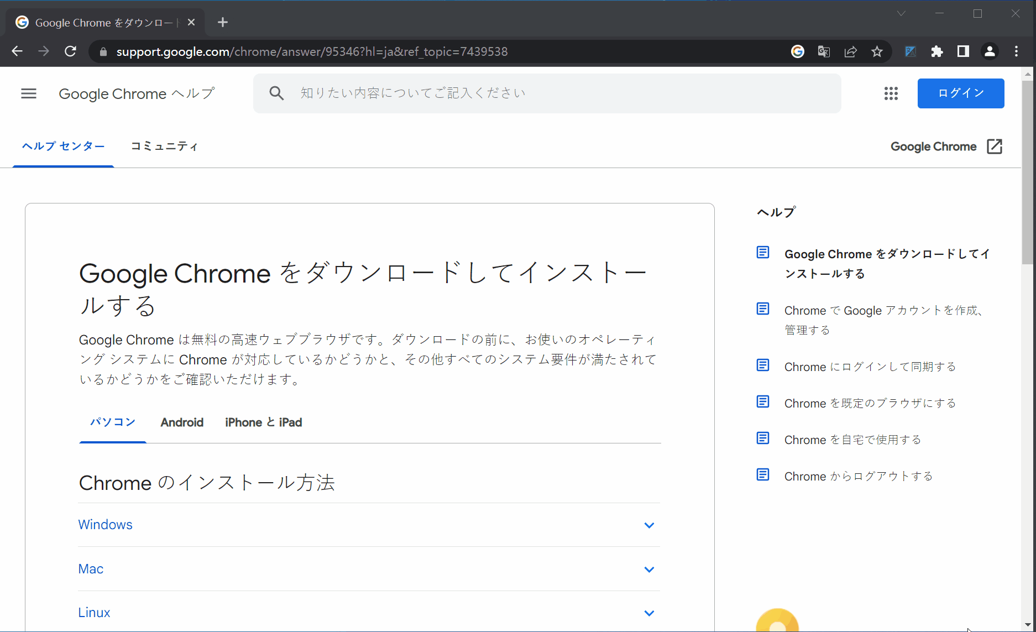Open 'Chrome にログインして同期する' link
This screenshot has height=632, width=1036.
(x=870, y=367)
